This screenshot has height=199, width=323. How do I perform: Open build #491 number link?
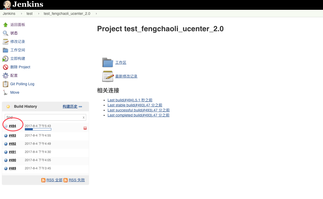12,152
